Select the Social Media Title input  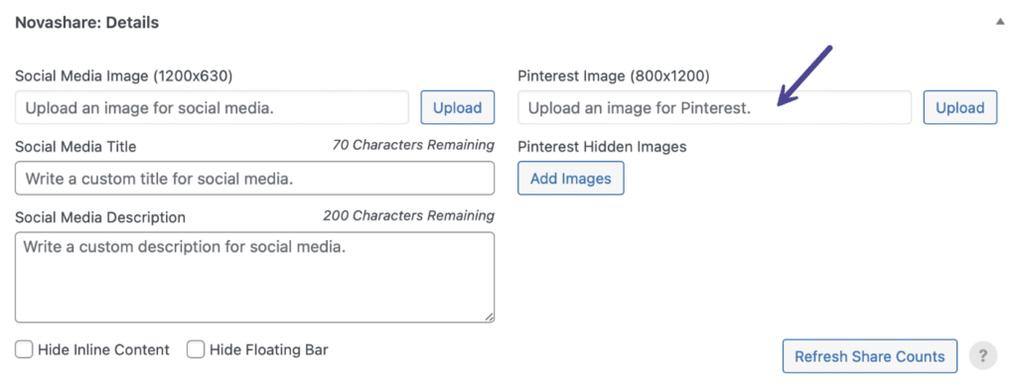click(x=255, y=179)
